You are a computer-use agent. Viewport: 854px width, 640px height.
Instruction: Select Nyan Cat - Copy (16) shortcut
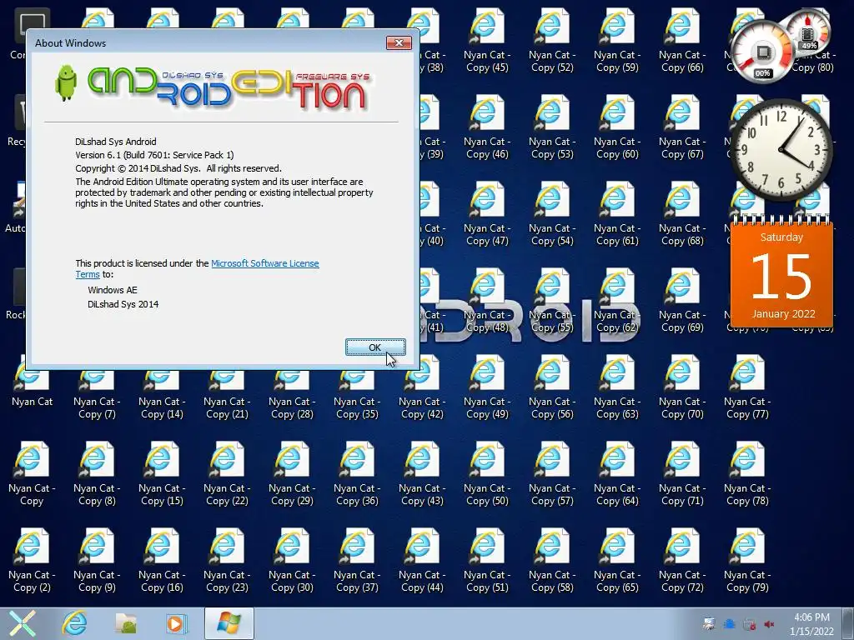(x=162, y=561)
